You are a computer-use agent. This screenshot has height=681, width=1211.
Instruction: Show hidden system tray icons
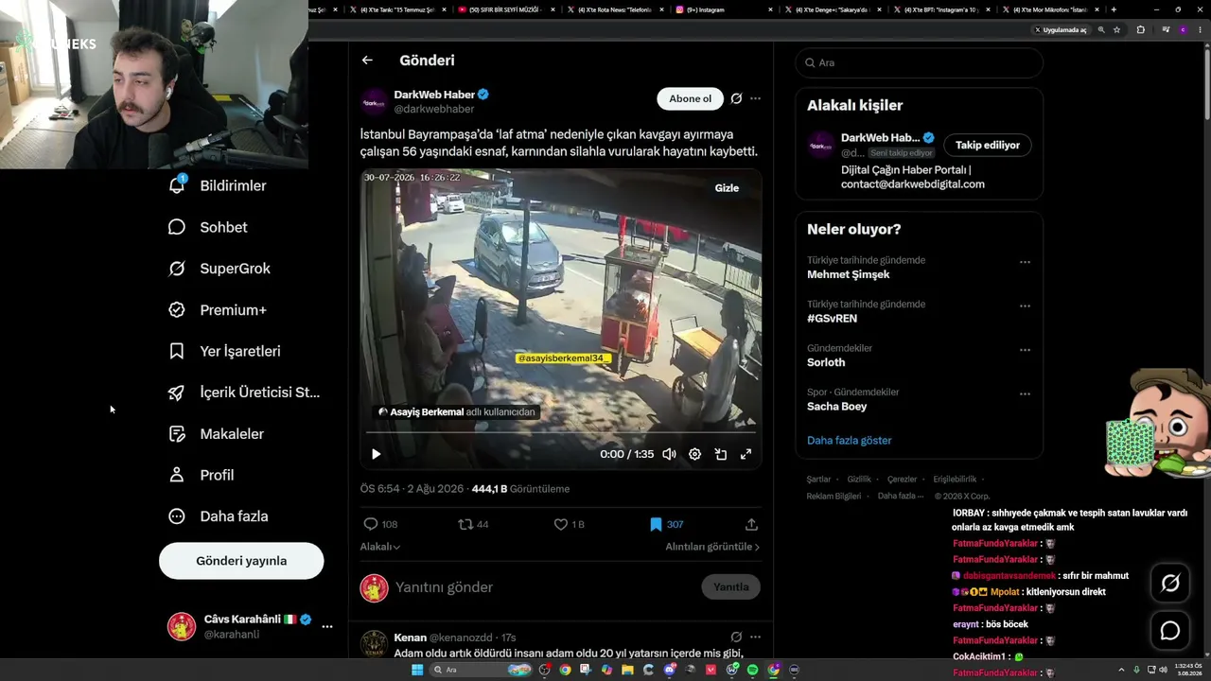click(x=1122, y=670)
